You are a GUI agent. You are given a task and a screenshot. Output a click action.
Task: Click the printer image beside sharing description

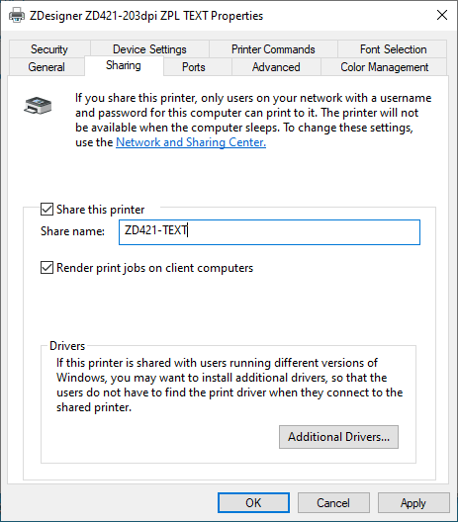coord(38,105)
